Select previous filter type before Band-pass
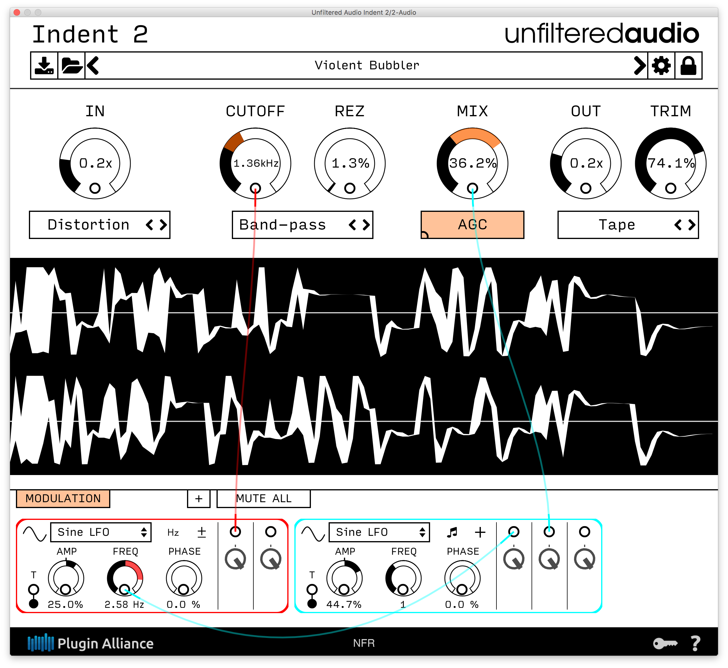728x668 pixels. 352,225
